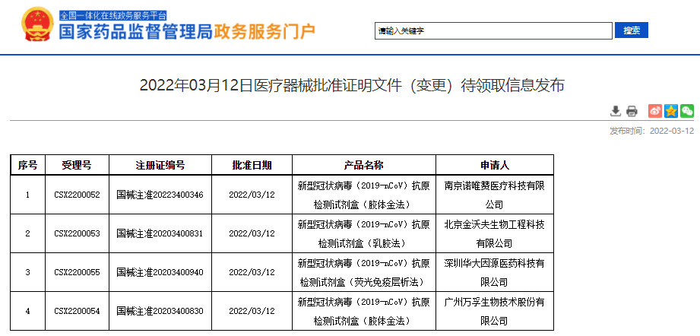Click applicant 北京金沃夫生物工程科技有限公司

click(x=495, y=233)
